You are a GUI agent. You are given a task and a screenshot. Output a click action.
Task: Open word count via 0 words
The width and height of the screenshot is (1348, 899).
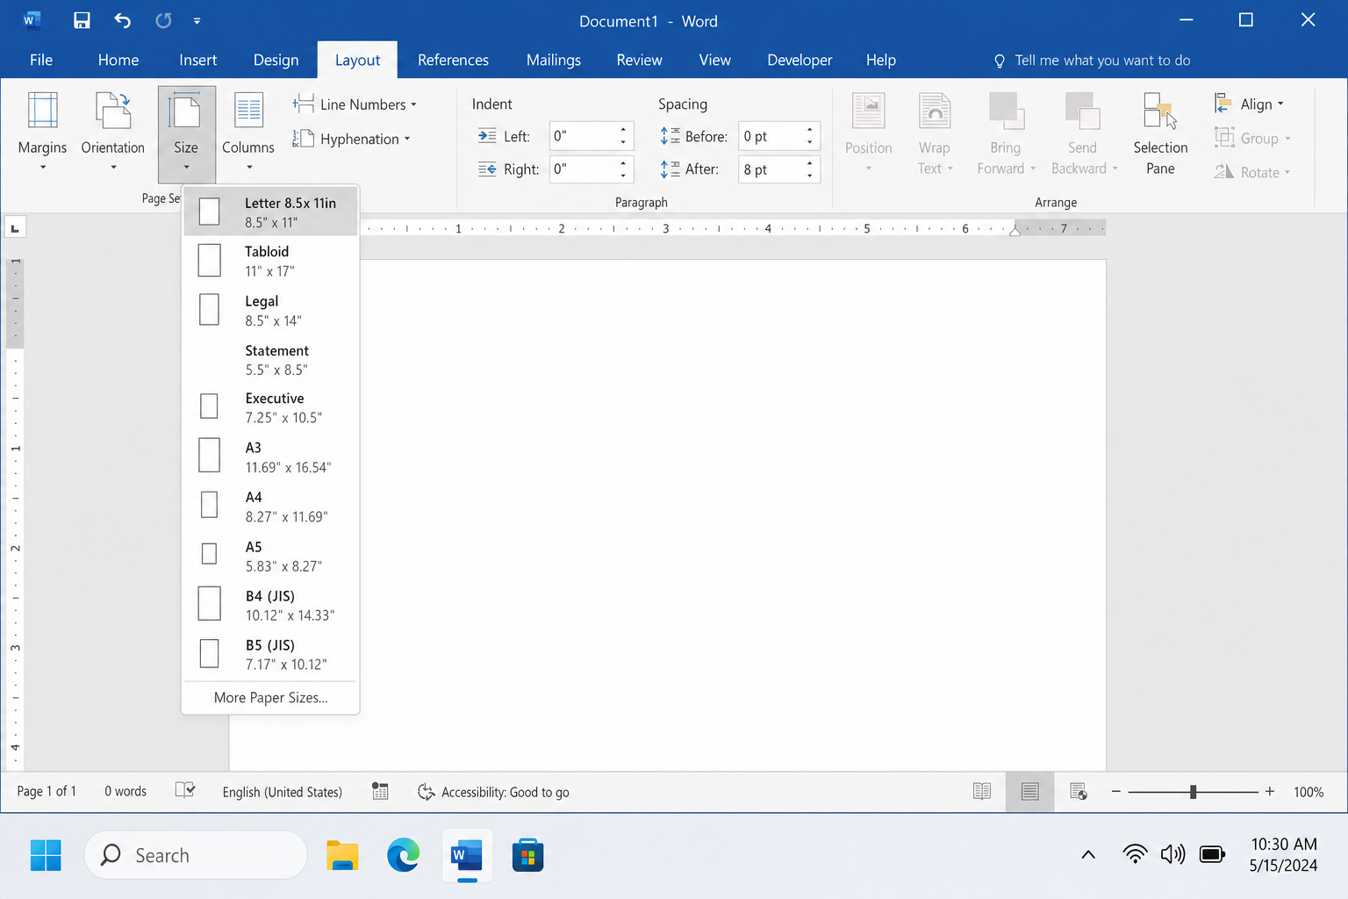pyautogui.click(x=125, y=791)
